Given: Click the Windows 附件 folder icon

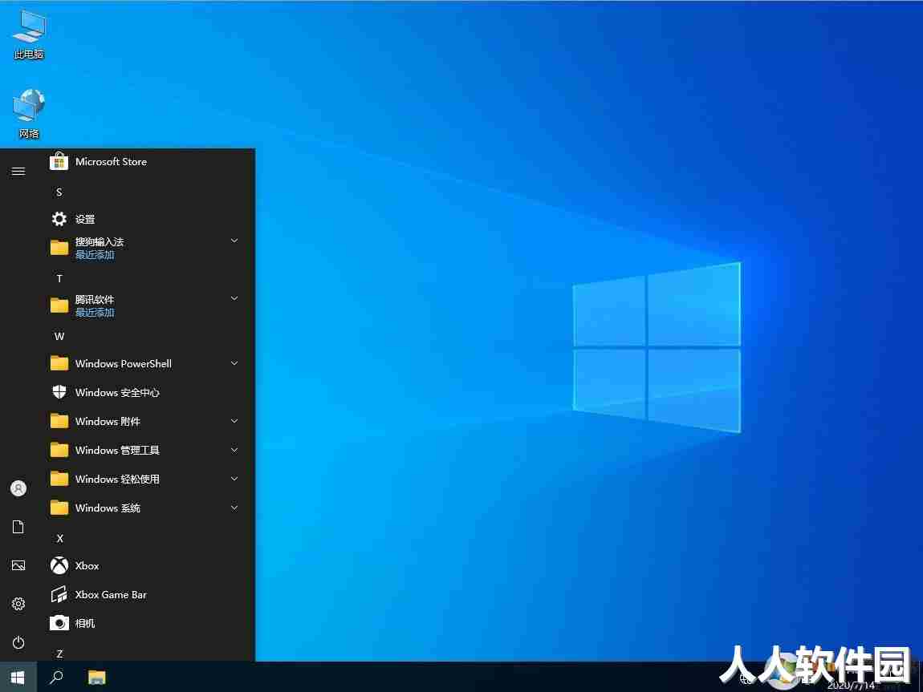Looking at the screenshot, I should click(59, 421).
